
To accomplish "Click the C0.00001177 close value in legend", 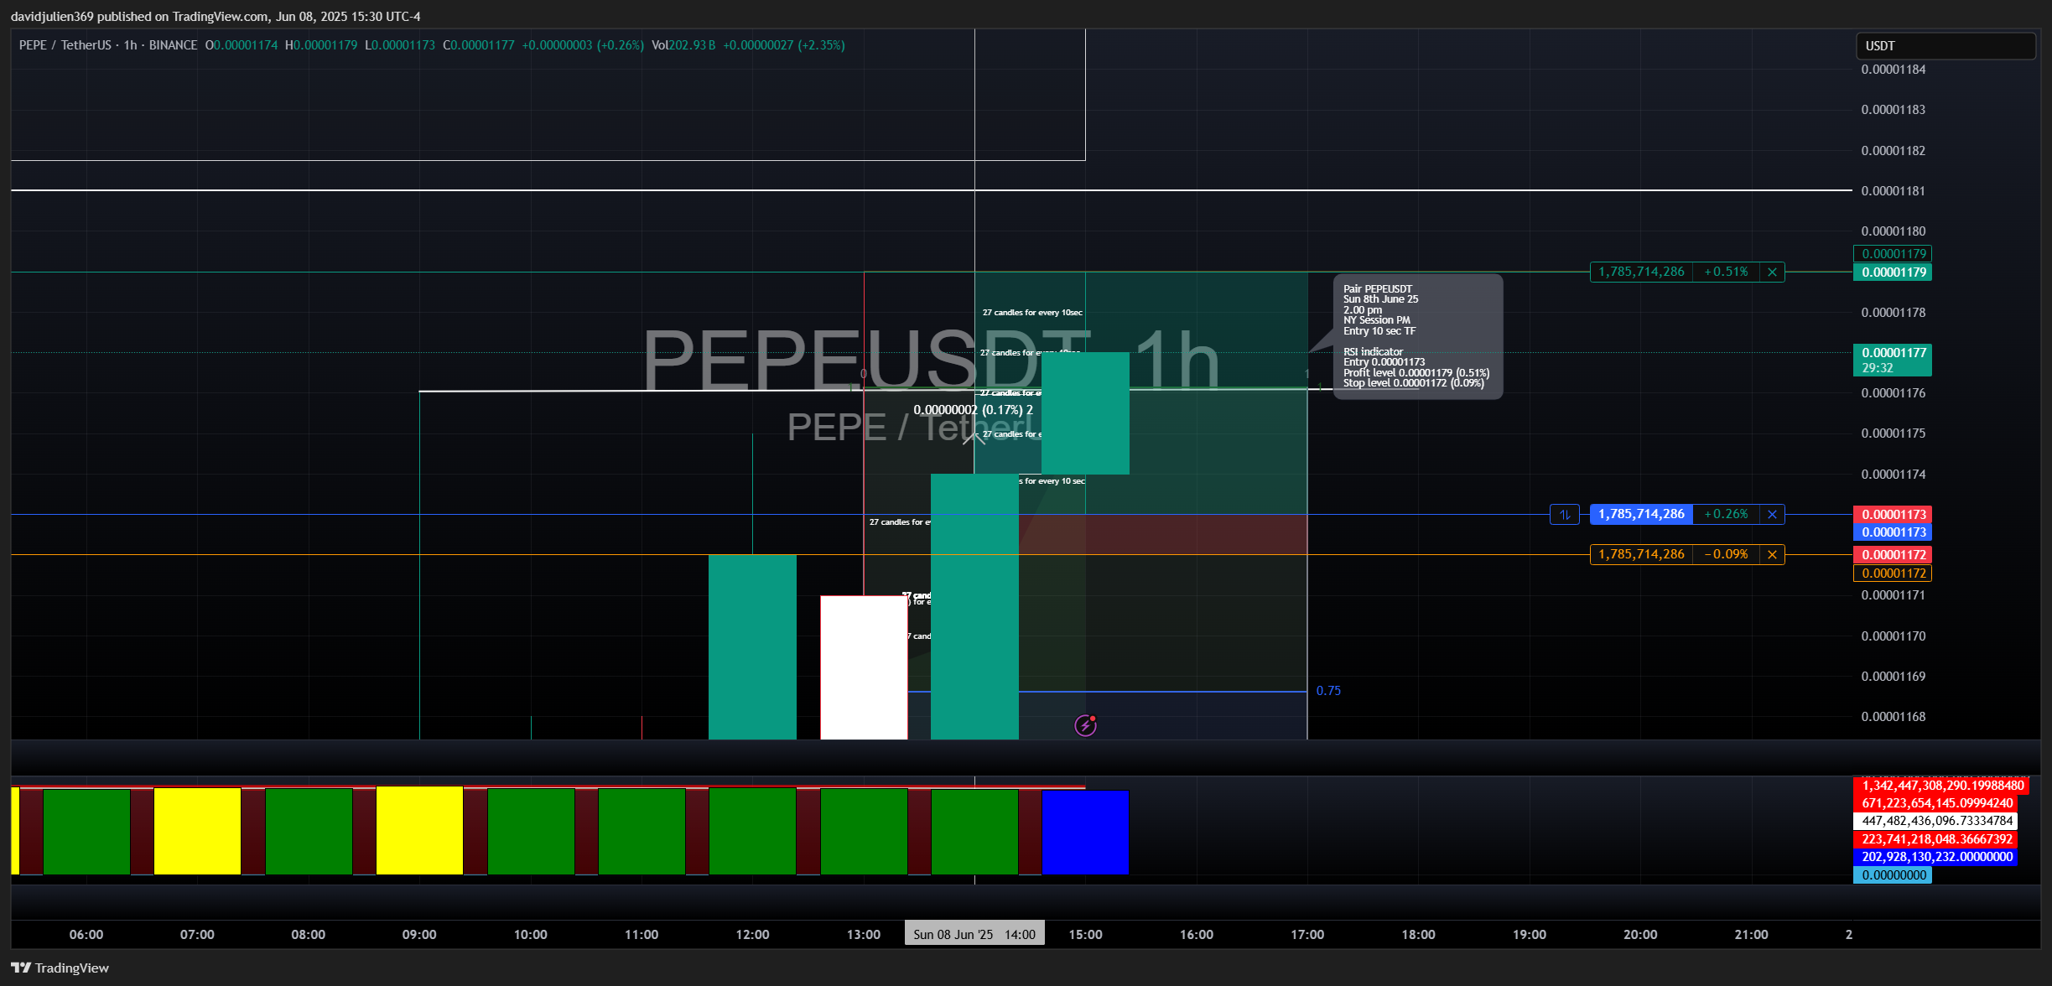I will click(x=479, y=45).
